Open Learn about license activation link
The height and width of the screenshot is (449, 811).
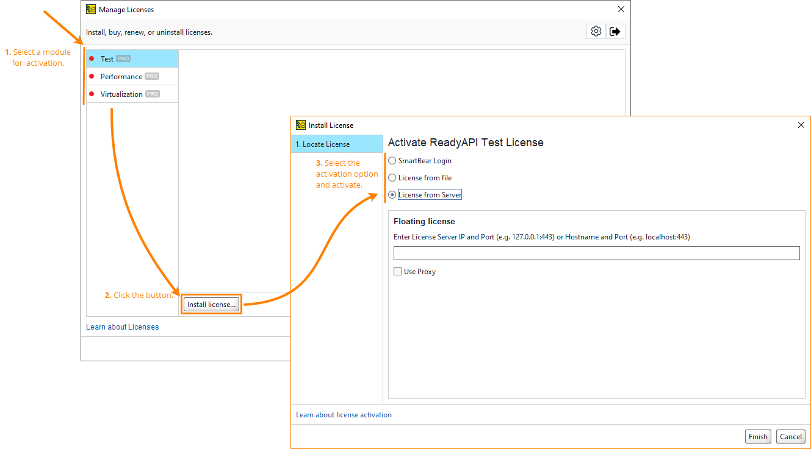click(x=344, y=415)
